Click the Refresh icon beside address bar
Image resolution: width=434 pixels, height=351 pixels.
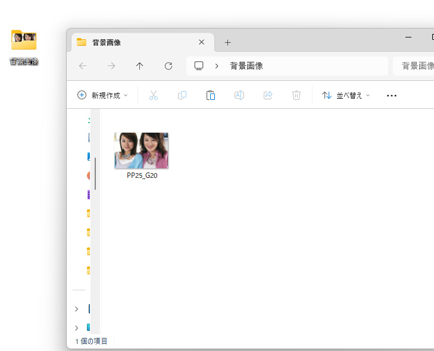point(168,66)
